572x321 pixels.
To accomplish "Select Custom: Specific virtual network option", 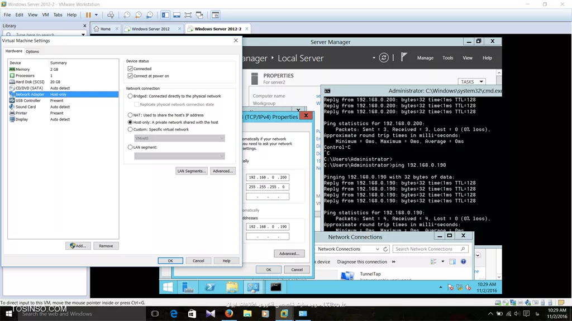I will tap(130, 129).
